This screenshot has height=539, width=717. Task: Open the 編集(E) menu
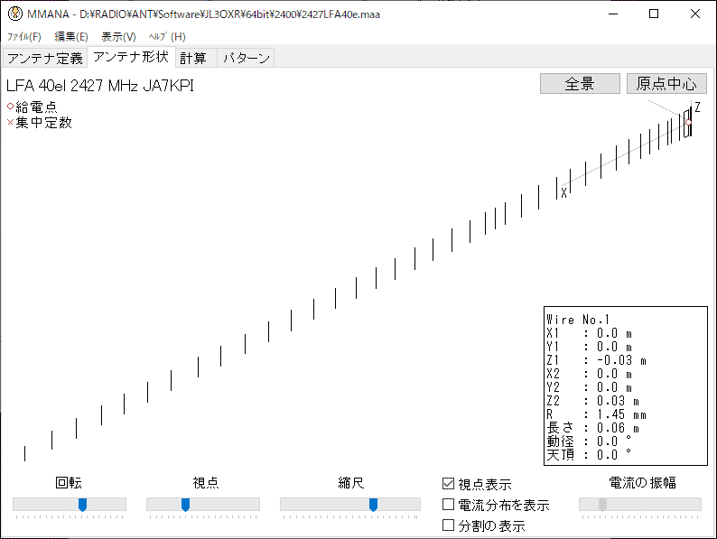pos(71,37)
